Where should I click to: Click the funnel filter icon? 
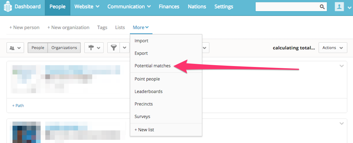(x=114, y=48)
